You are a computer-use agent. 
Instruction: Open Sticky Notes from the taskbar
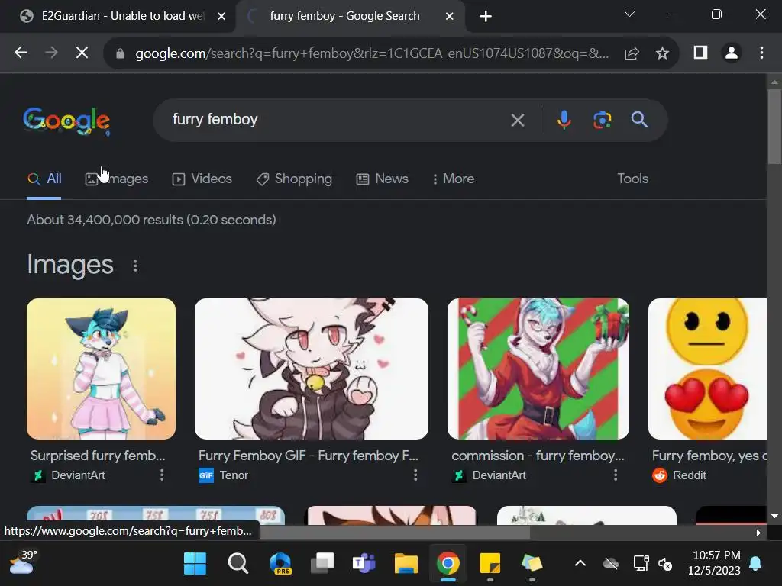(490, 564)
